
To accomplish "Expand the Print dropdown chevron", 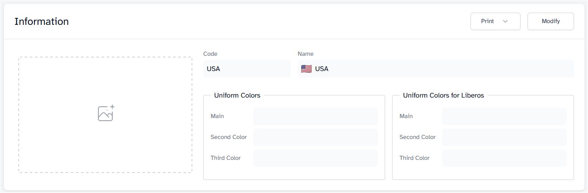I will coord(505,21).
